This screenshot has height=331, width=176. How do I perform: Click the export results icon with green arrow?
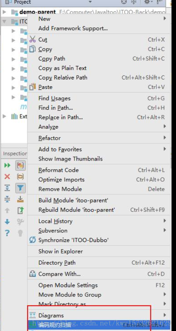coord(20,211)
